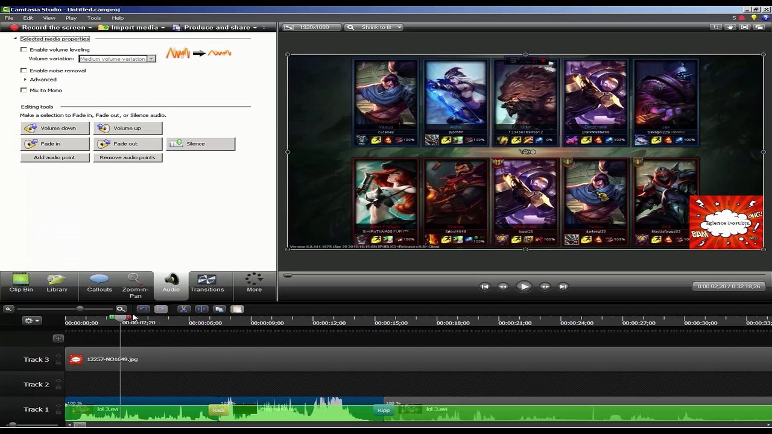This screenshot has height=434, width=772.
Task: Click the Copy icon on timeline toolbar
Action: tap(219, 309)
